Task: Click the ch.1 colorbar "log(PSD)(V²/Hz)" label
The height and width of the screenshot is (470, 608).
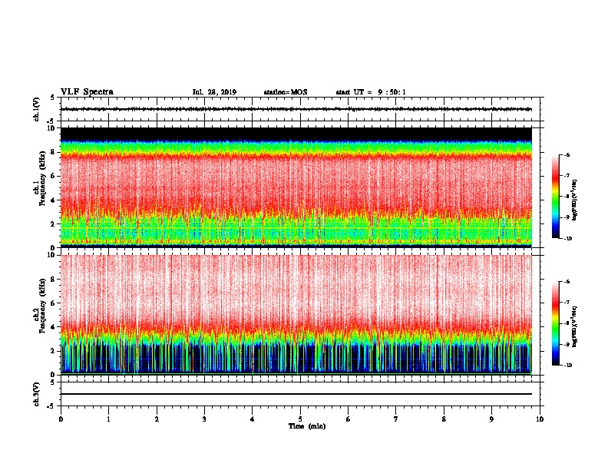Action: click(x=574, y=200)
